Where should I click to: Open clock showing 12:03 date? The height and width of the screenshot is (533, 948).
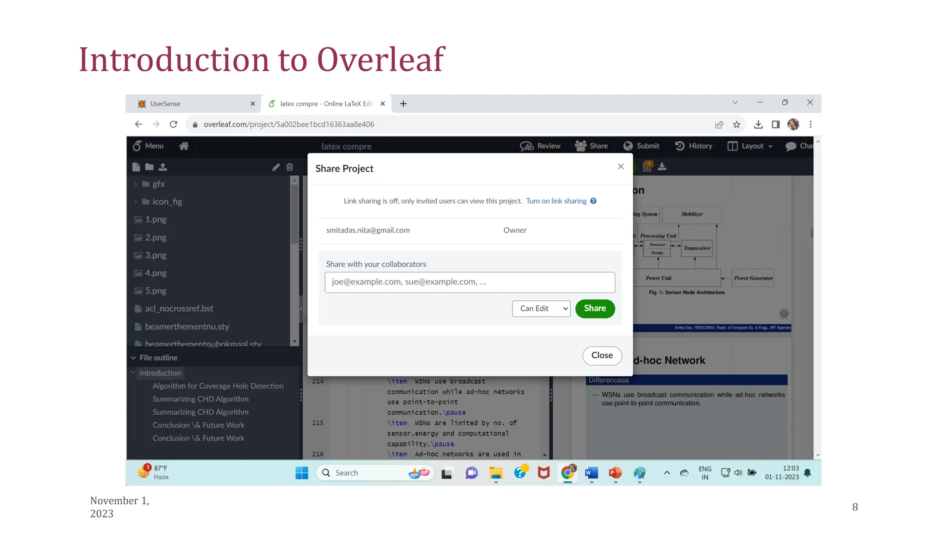click(x=782, y=473)
